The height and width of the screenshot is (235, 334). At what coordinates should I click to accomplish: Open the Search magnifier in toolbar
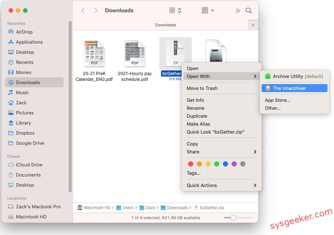(x=249, y=10)
